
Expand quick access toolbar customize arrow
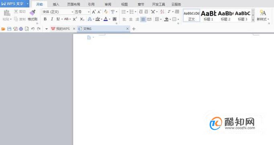pos(47,29)
